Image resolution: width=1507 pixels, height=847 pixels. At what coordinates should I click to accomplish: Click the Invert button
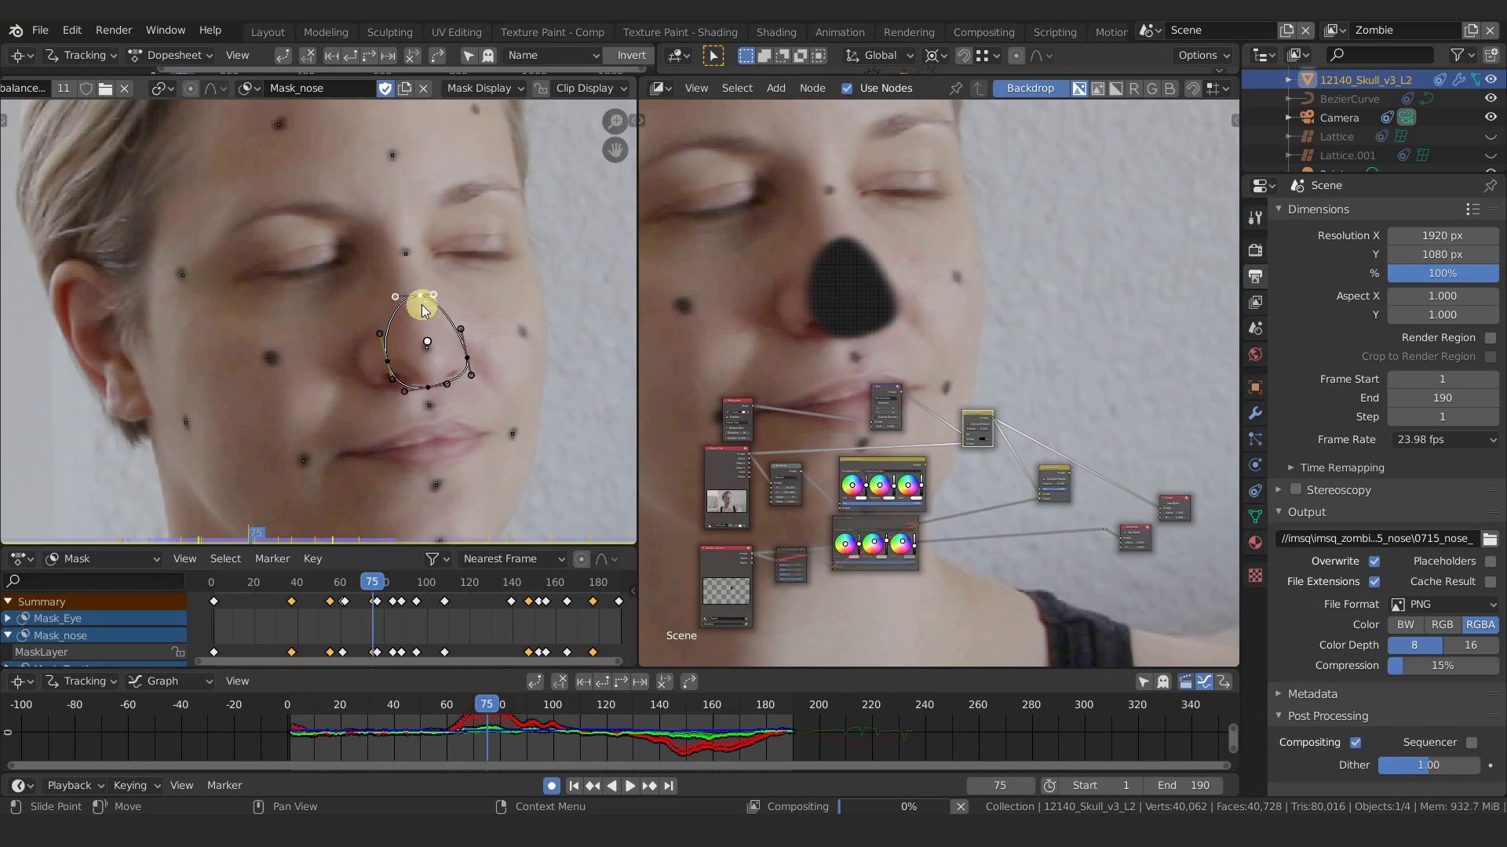tap(631, 56)
